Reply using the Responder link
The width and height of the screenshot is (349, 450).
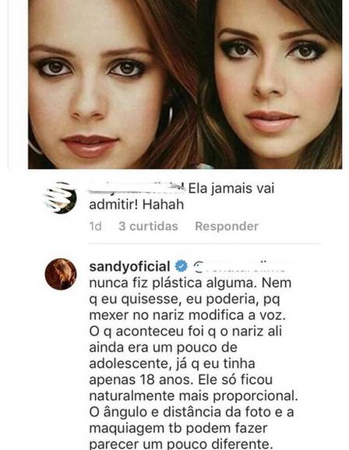click(x=227, y=226)
